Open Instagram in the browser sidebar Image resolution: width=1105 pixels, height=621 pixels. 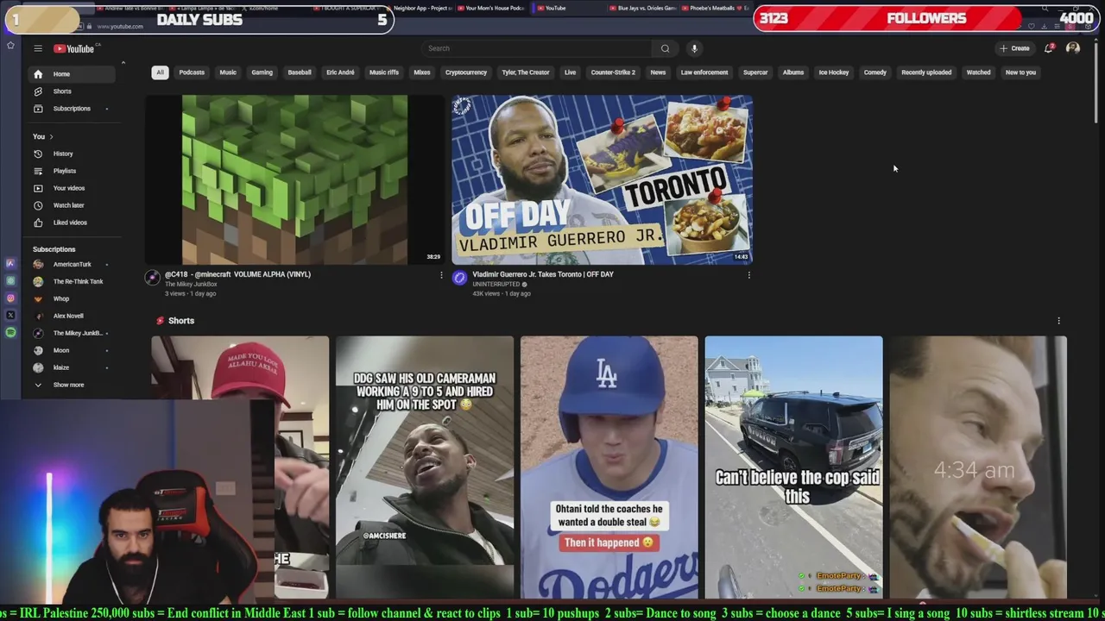click(x=10, y=298)
